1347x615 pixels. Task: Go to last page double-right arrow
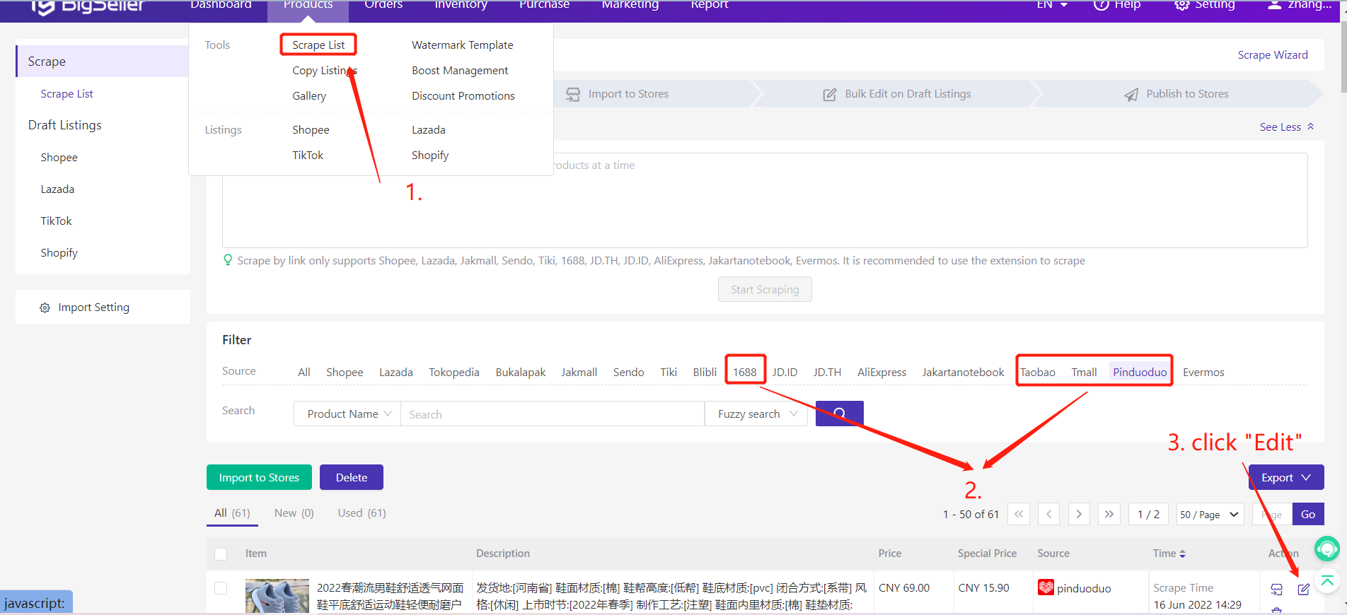[1109, 514]
